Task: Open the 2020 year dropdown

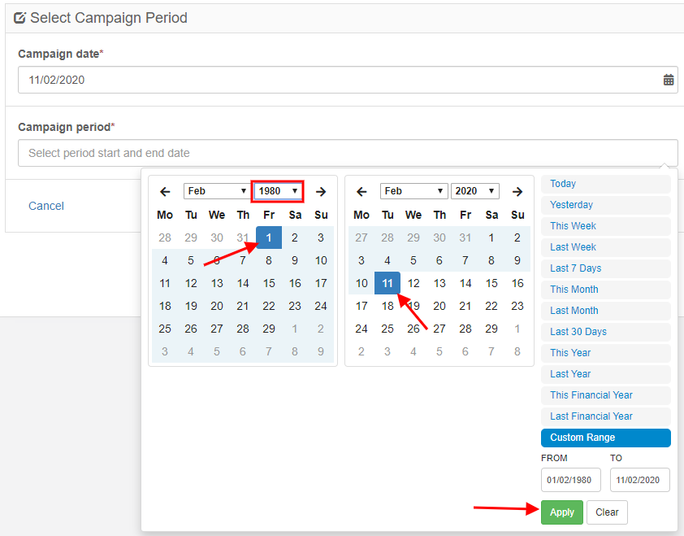Action: click(475, 191)
